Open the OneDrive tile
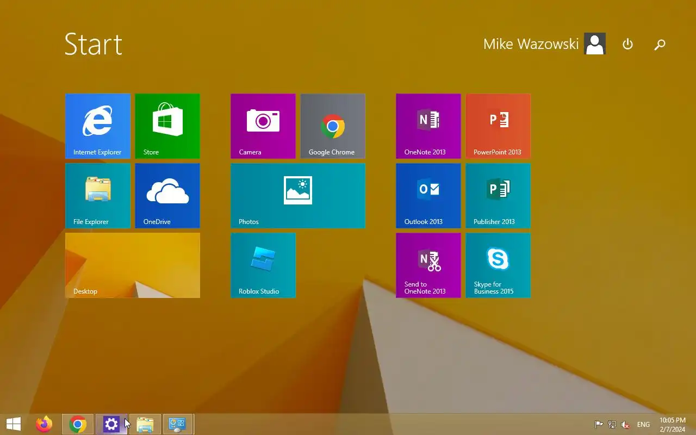Screen dimensions: 696x435 tap(167, 196)
